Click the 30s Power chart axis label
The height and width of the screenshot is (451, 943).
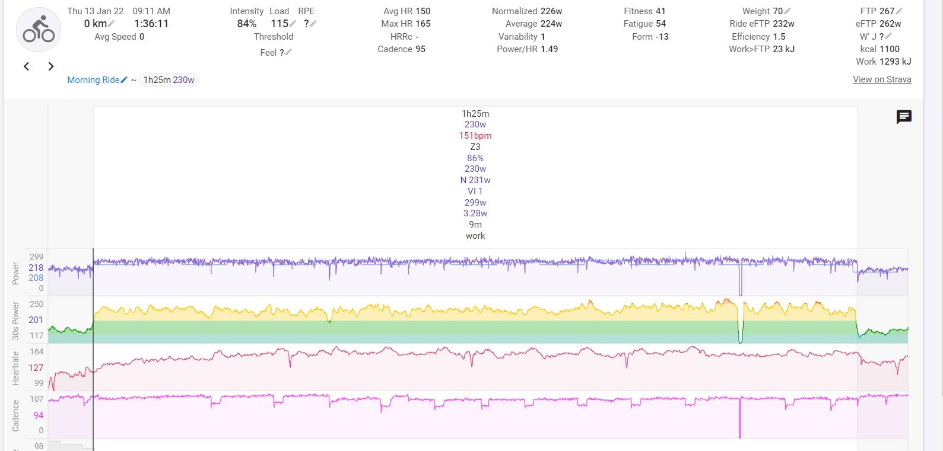[16, 321]
